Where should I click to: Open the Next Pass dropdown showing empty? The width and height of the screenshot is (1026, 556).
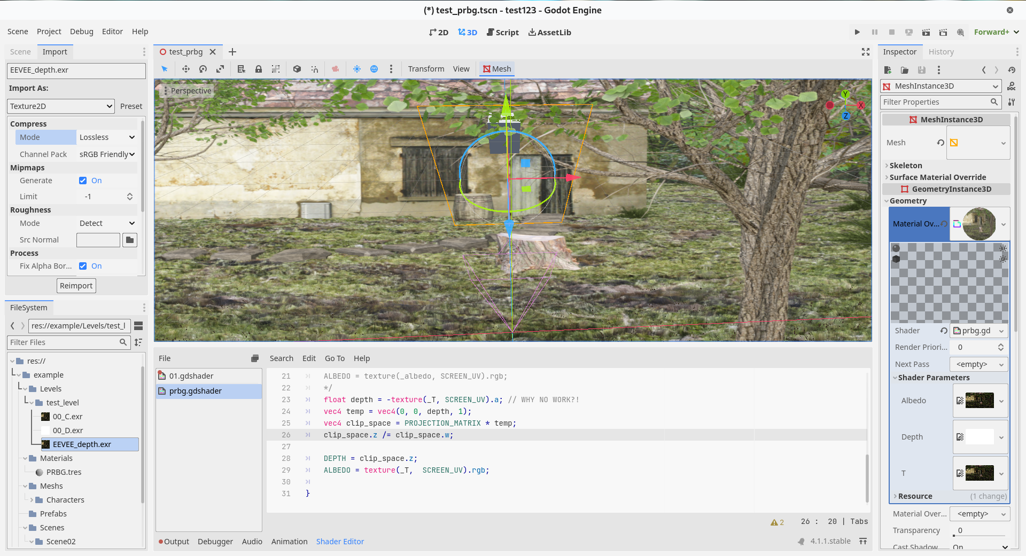click(978, 364)
